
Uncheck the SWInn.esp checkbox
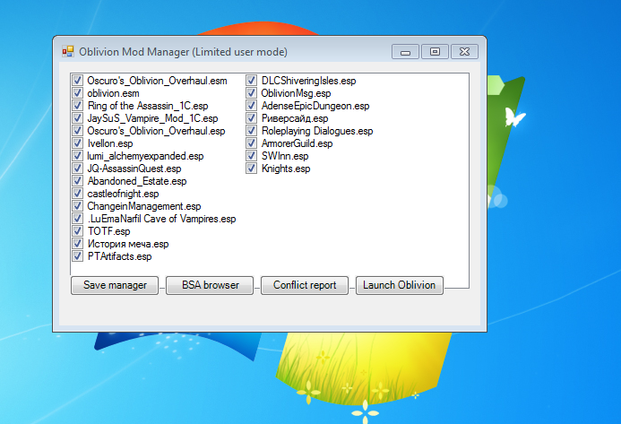pos(251,156)
